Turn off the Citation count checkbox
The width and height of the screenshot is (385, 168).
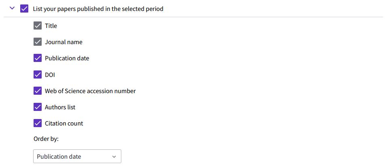(x=38, y=123)
